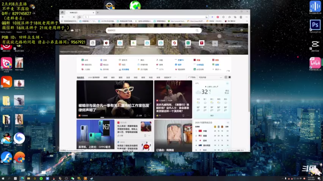Open more feed categories ellipsis
The width and height of the screenshot is (323, 181).
(175, 77)
